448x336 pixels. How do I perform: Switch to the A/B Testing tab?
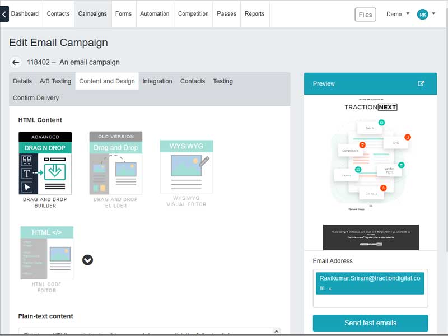coord(55,81)
